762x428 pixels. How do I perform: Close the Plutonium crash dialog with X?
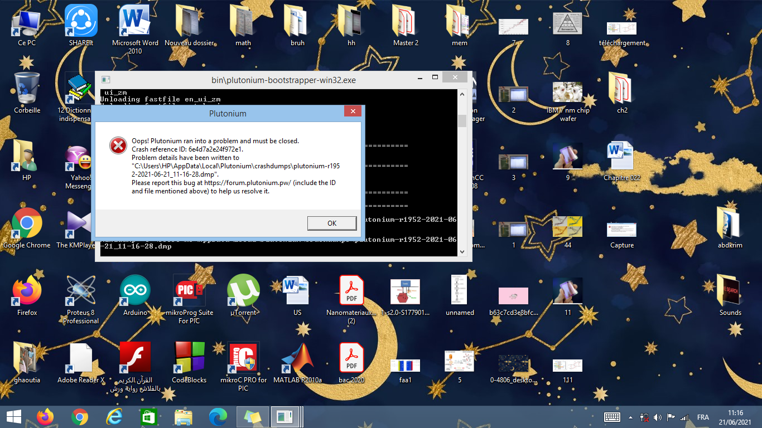(x=352, y=112)
